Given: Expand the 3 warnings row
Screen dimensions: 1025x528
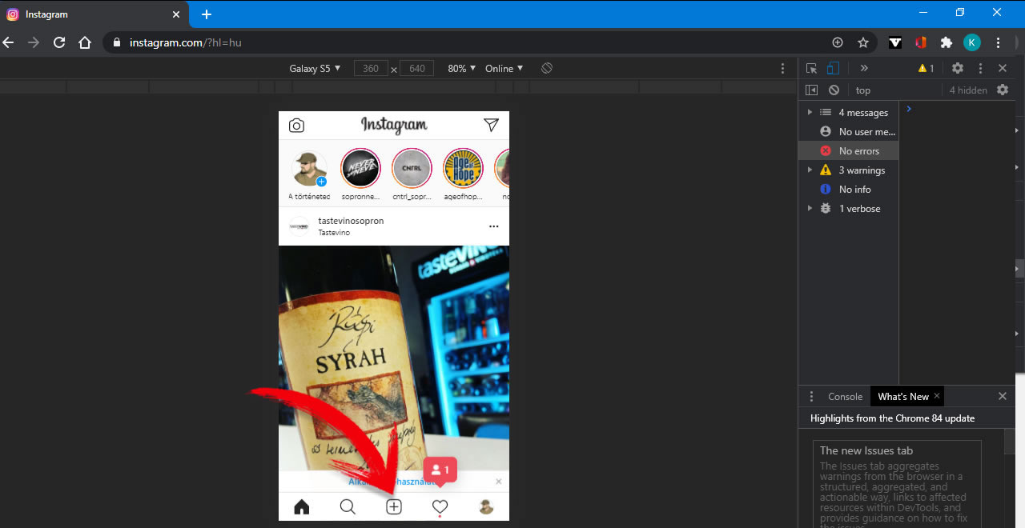Looking at the screenshot, I should tap(848, 170).
